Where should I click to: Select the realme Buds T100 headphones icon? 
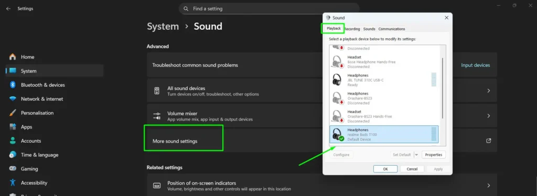(x=338, y=134)
